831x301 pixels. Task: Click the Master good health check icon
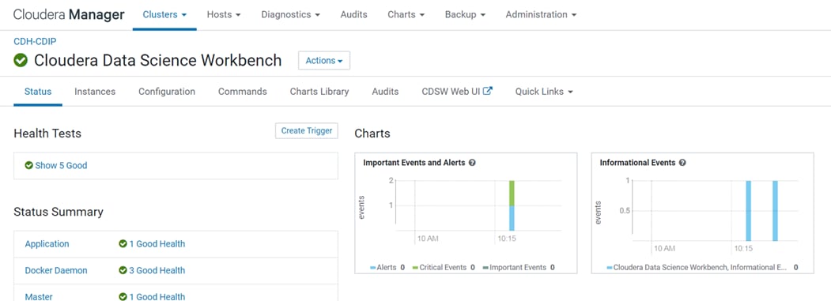[123, 297]
